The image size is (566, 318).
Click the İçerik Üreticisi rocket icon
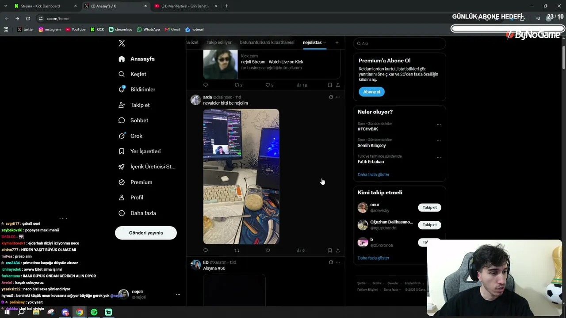point(122,167)
